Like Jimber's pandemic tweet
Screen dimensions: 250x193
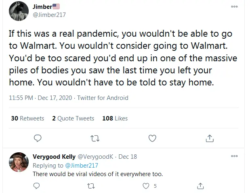coord(152,138)
